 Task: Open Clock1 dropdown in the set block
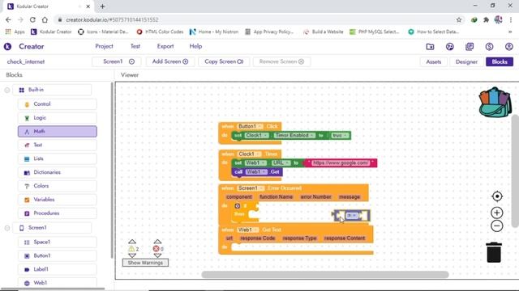coord(257,135)
